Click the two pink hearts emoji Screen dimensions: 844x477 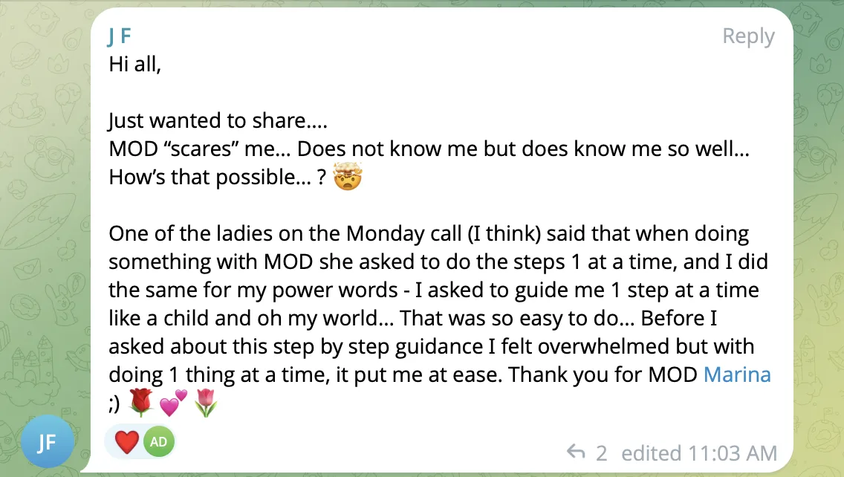pos(173,403)
